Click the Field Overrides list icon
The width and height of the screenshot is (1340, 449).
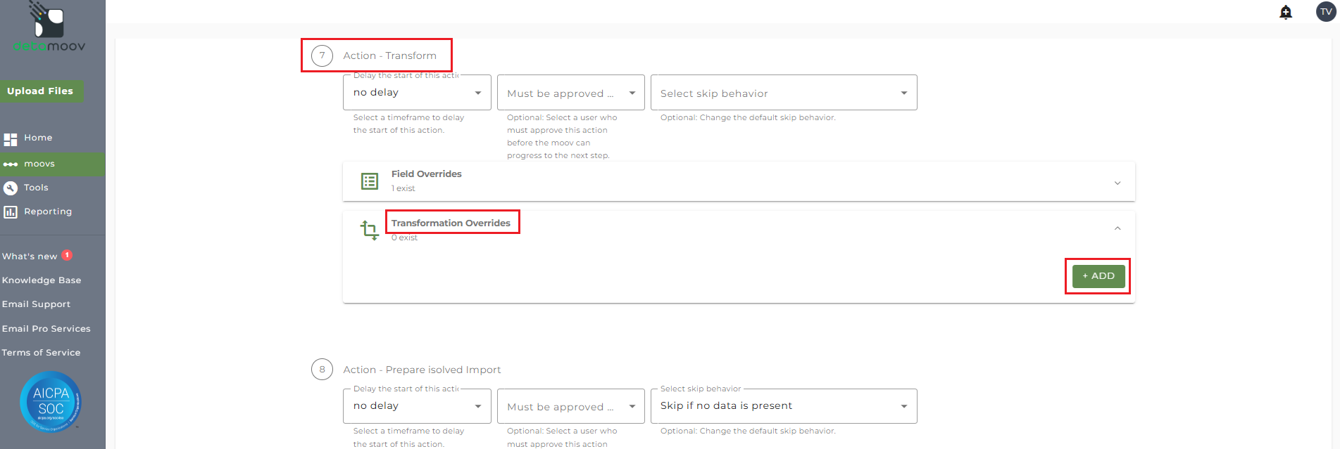370,181
